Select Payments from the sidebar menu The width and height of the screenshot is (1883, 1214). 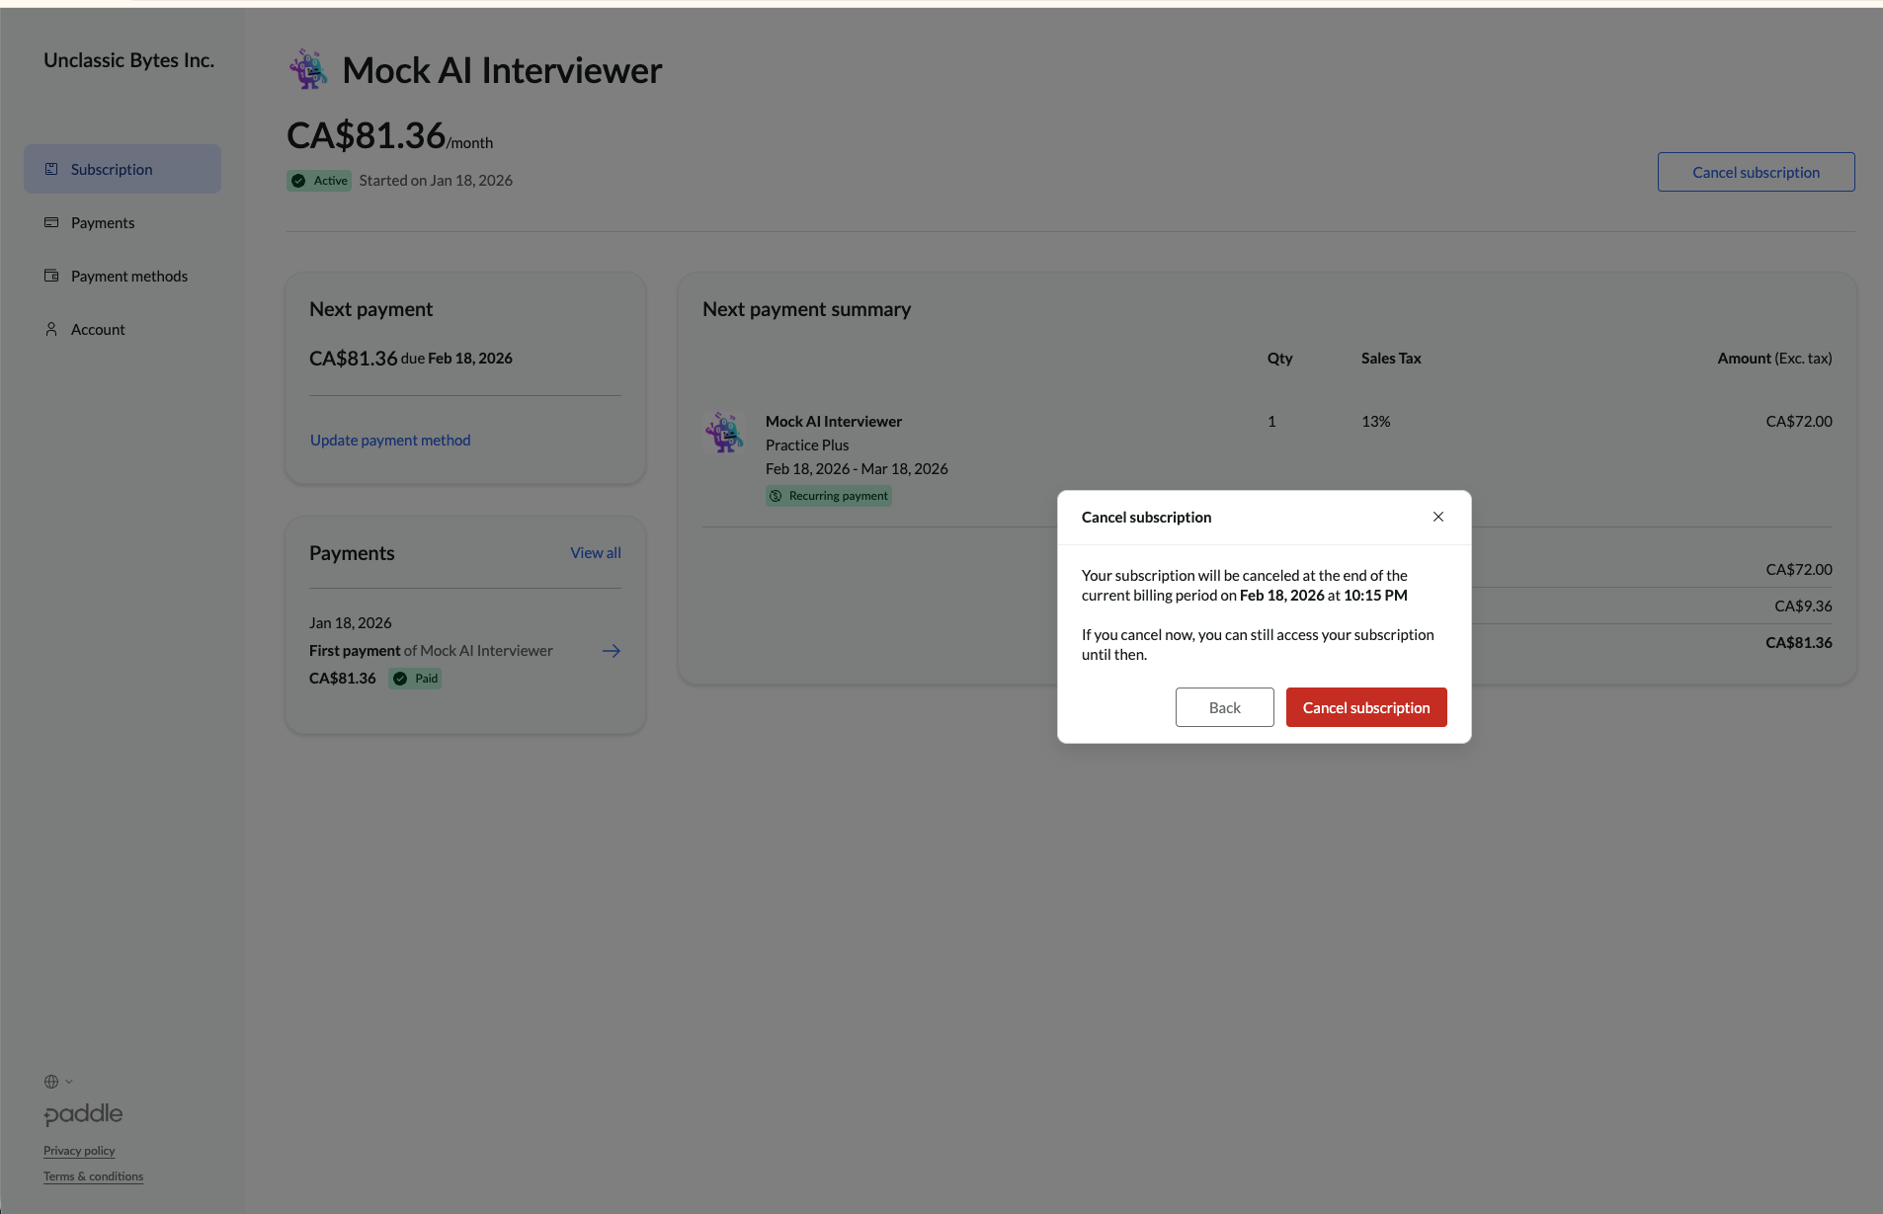point(102,222)
